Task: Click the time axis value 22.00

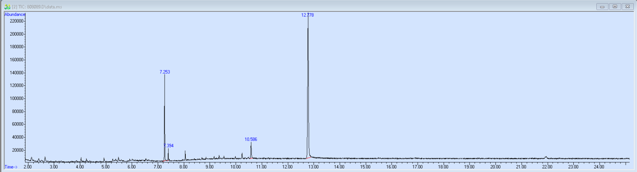Action: pyautogui.click(x=547, y=167)
